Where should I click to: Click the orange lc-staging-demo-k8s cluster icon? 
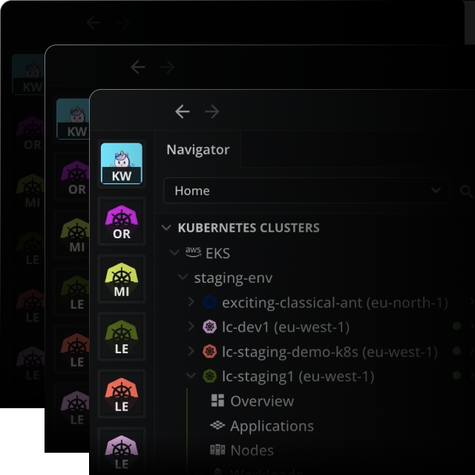[209, 352]
